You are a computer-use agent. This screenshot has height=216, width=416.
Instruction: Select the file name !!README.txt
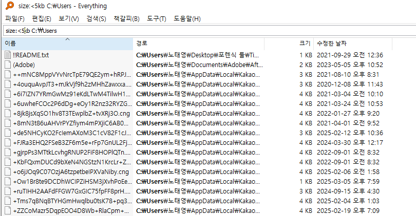pyautogui.click(x=31, y=55)
